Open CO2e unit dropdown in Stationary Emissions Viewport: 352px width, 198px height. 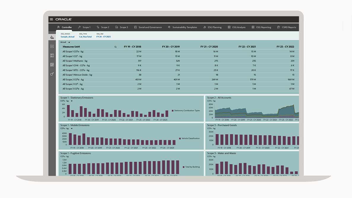pyautogui.click(x=71, y=101)
